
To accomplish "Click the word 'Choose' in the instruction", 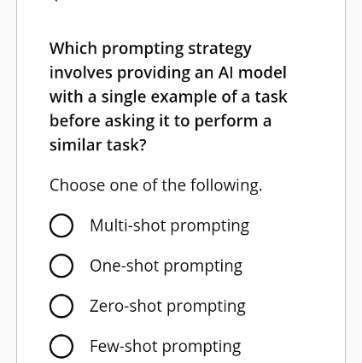I will click(77, 185).
